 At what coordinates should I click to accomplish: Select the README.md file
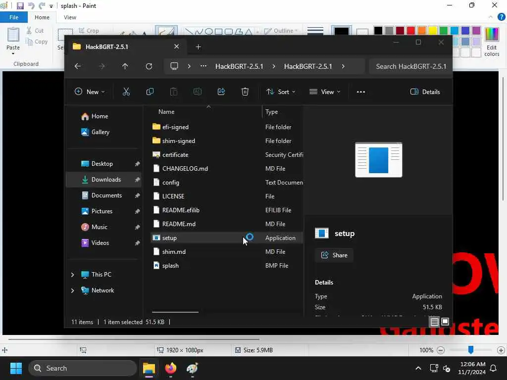[226, 224]
